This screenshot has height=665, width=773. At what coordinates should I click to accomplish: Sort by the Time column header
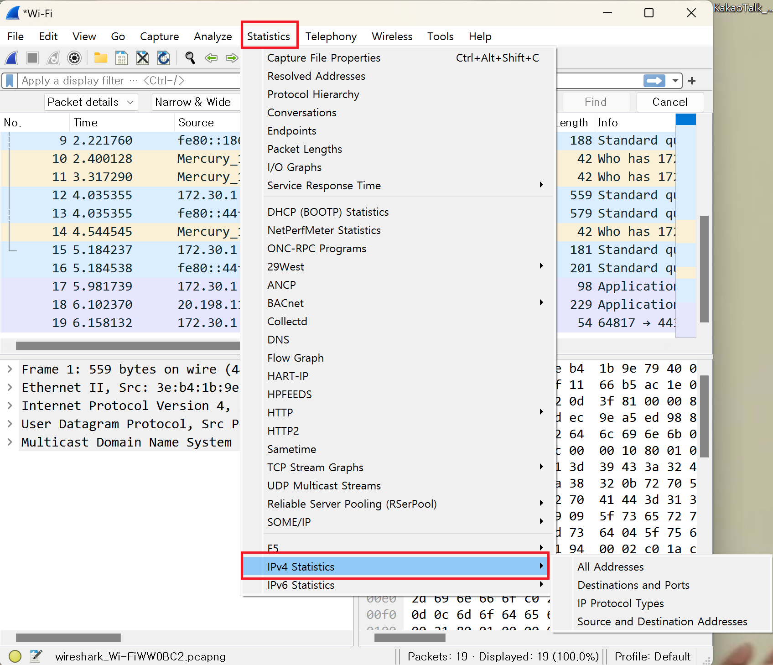pos(122,123)
